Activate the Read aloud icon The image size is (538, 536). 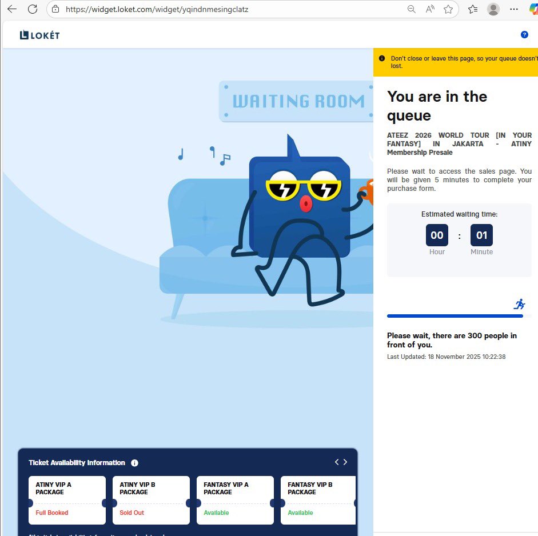click(x=430, y=9)
